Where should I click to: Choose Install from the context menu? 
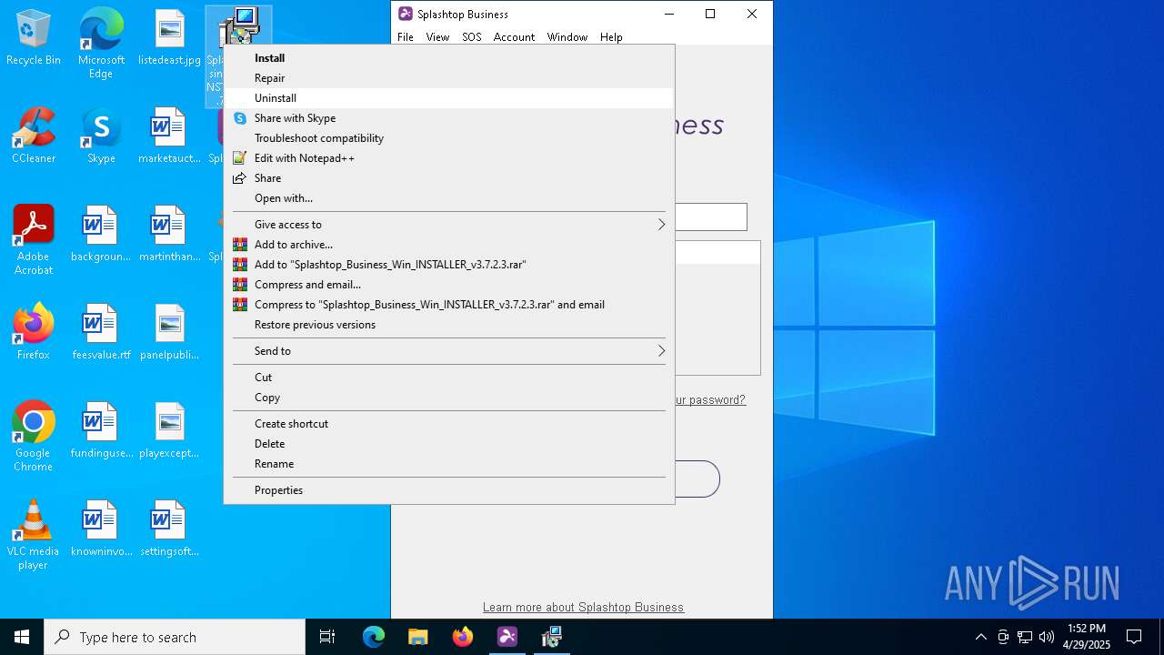448,58
